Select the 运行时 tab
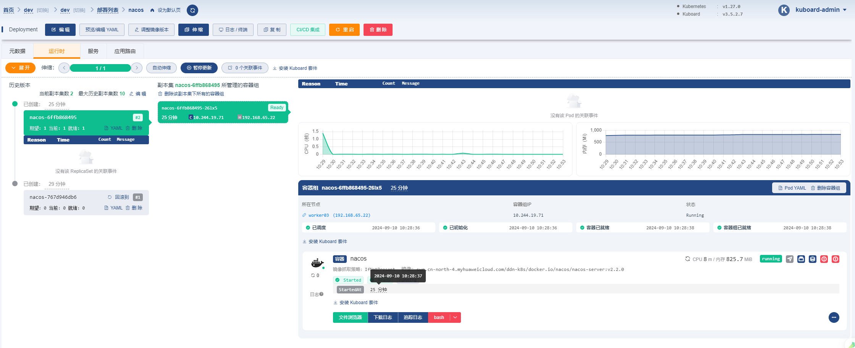The image size is (855, 348). 57,51
